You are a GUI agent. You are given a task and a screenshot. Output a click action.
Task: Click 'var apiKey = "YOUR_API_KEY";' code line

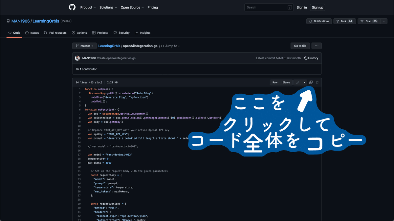(x=108, y=134)
